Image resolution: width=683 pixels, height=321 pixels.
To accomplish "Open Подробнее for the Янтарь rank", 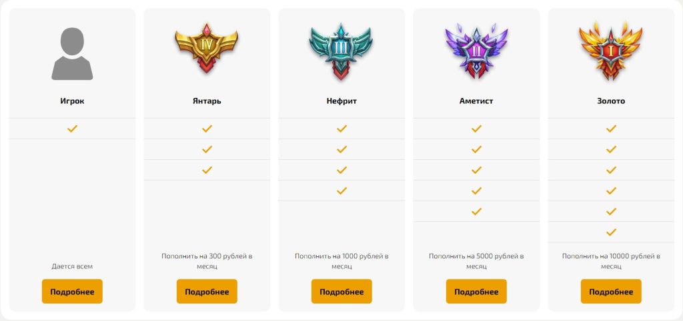I will pyautogui.click(x=207, y=292).
